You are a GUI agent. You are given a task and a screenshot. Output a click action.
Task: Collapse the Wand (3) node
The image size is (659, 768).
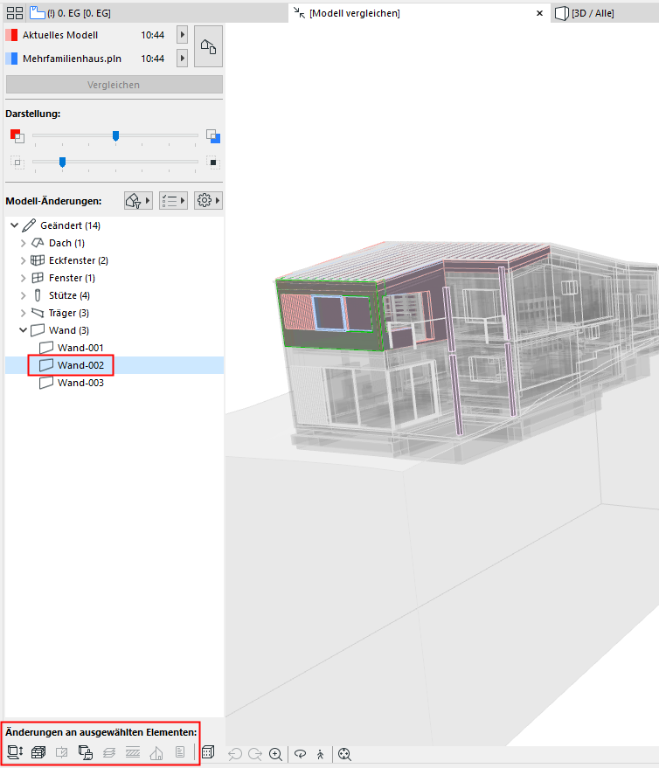point(23,330)
